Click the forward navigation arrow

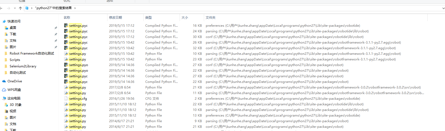tap(8, 8)
